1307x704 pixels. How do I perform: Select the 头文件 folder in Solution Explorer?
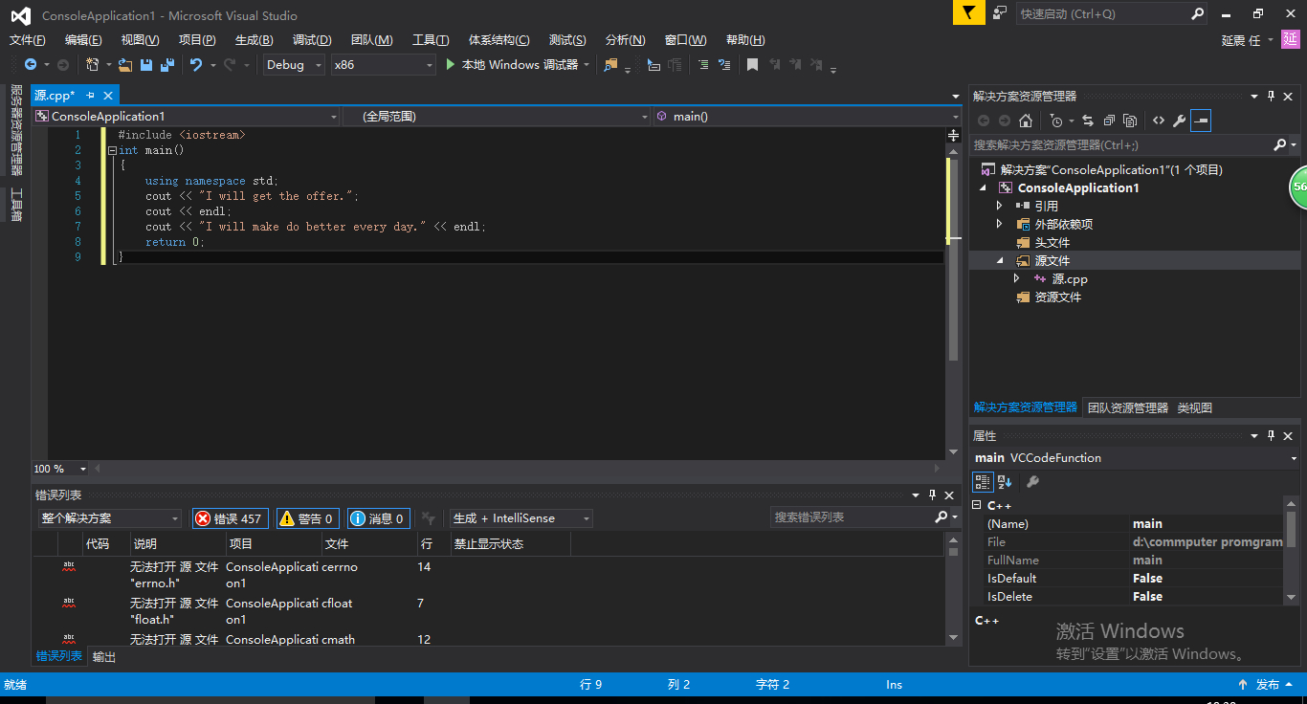click(1052, 242)
